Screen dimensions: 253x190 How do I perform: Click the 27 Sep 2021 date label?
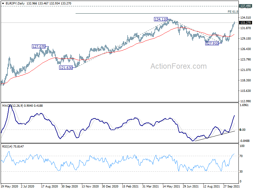[x=231, y=186]
